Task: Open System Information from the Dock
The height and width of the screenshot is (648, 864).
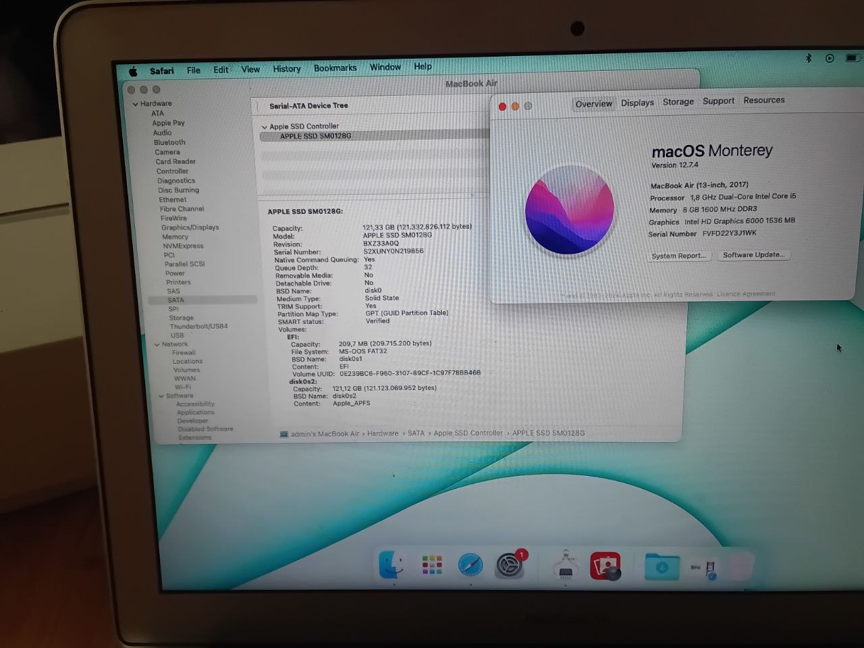Action: click(566, 566)
